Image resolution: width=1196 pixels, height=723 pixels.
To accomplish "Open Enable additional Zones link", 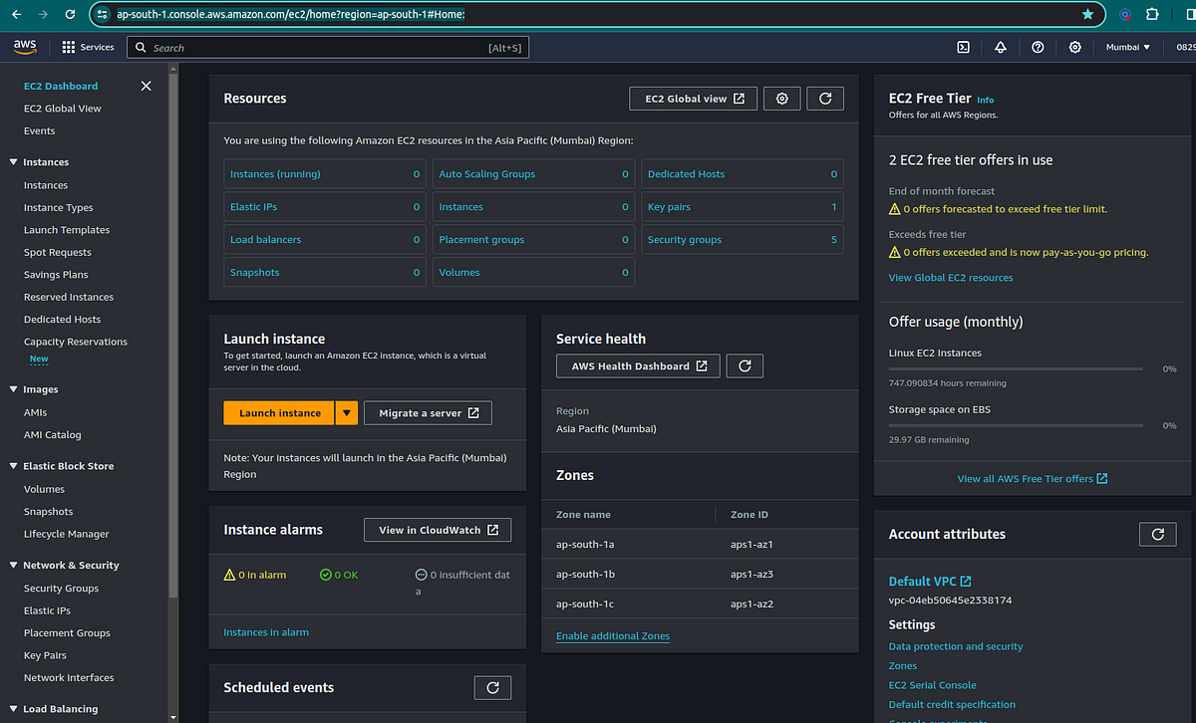I will 613,635.
